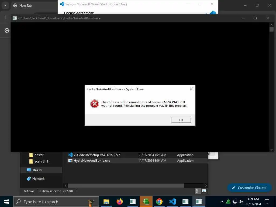Open Visual Studio Code from the taskbar
The height and width of the screenshot is (207, 276).
[x=172, y=202]
